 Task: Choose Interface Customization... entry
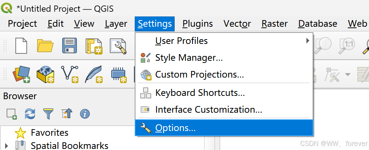click(x=224, y=109)
